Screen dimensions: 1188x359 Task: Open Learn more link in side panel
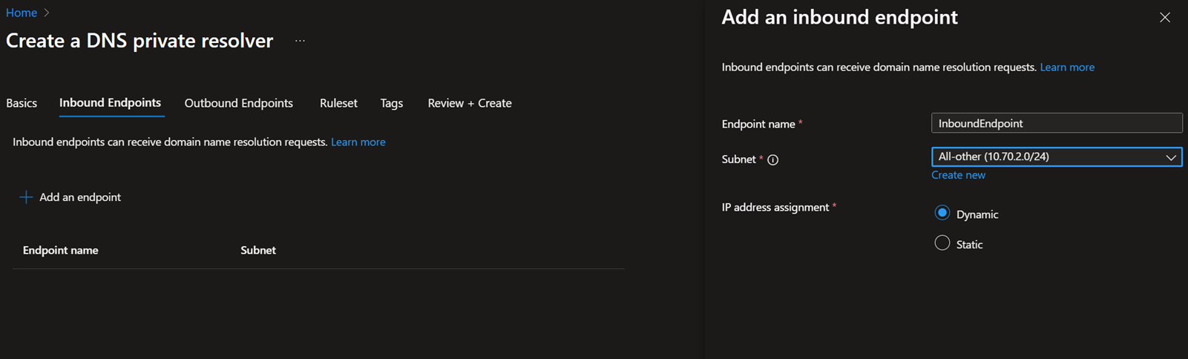[1066, 67]
